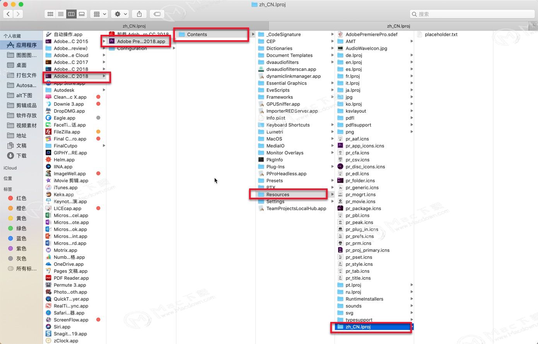This screenshot has height=344, width=538.
Task: Click the Edit Tags toolbar button
Action: [x=157, y=14]
